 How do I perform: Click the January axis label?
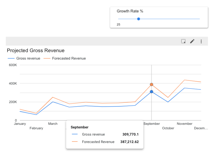point(20,124)
